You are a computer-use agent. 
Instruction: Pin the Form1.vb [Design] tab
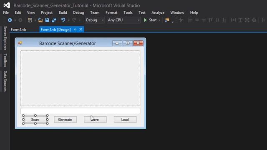tap(75, 30)
